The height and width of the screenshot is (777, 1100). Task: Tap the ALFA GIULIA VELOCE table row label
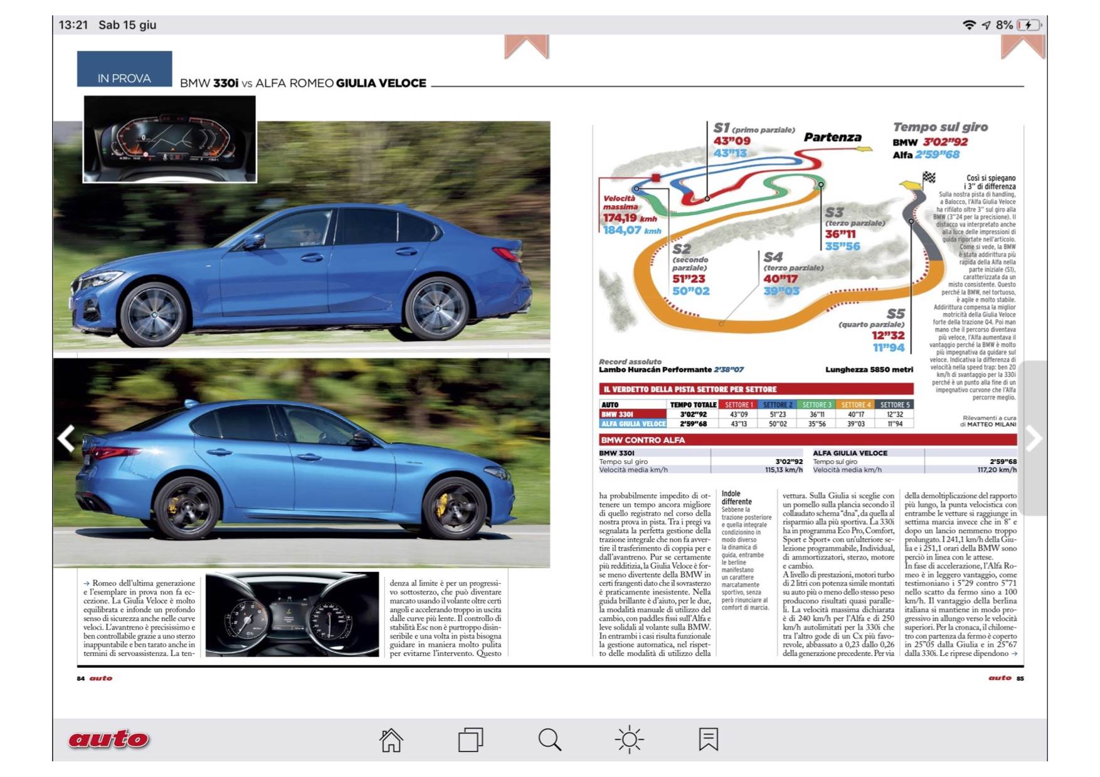(632, 424)
